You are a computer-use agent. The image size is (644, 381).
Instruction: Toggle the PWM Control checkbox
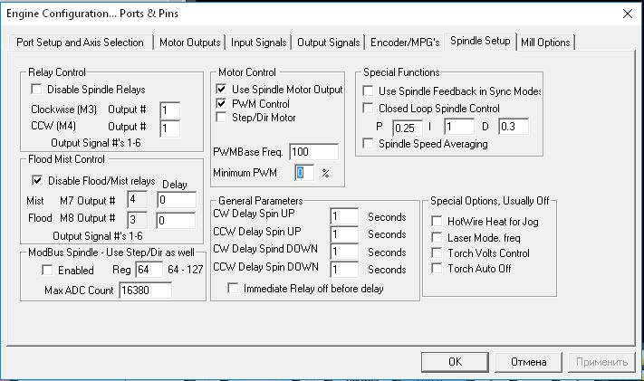(x=222, y=103)
